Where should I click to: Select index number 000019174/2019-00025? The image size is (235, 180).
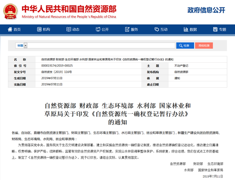coord(57,66)
